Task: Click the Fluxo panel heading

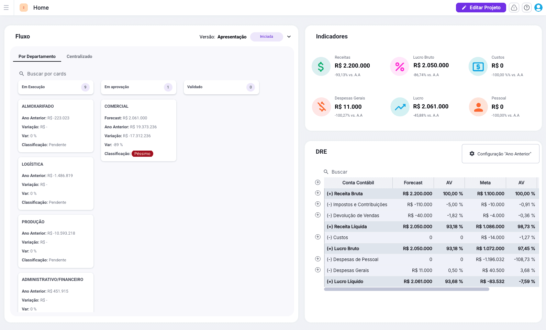Action: point(23,36)
